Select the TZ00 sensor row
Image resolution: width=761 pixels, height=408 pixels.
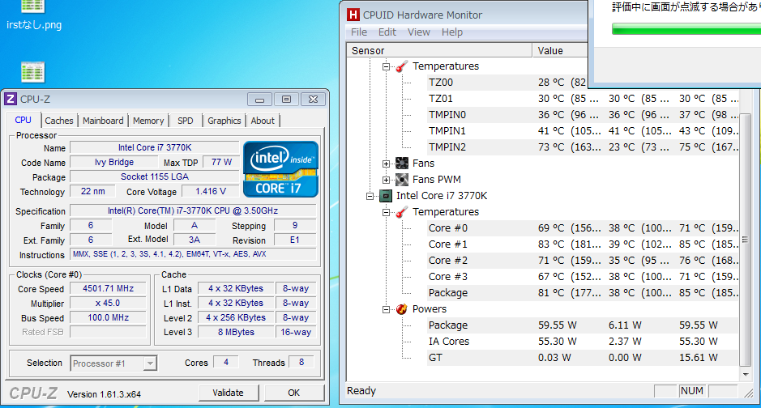(507, 83)
